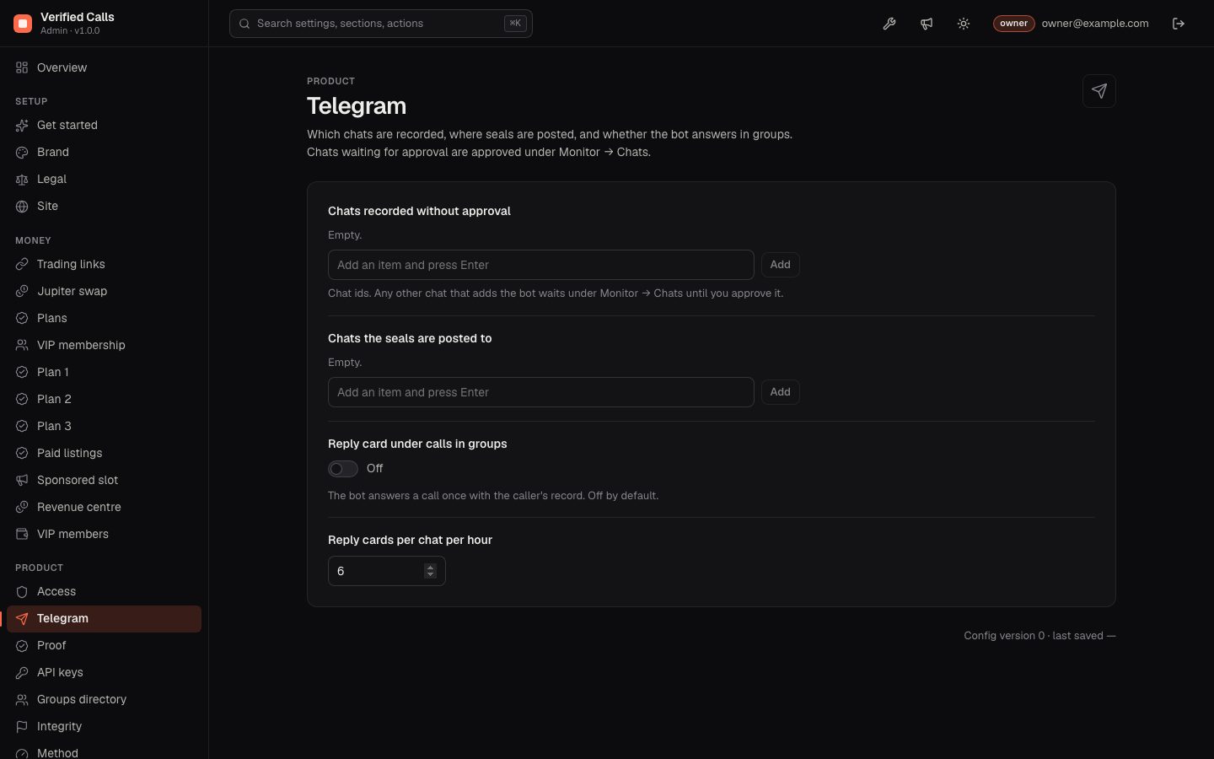Click the search settings field
This screenshot has width=1214, height=759.
tap(381, 24)
